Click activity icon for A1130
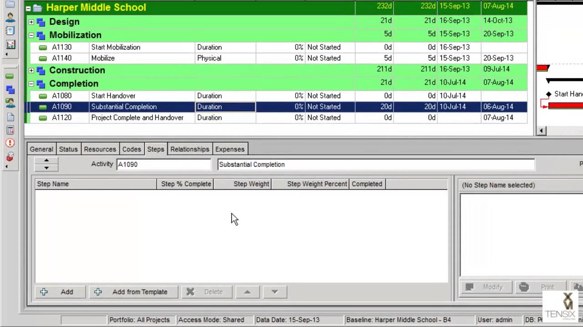 43,47
